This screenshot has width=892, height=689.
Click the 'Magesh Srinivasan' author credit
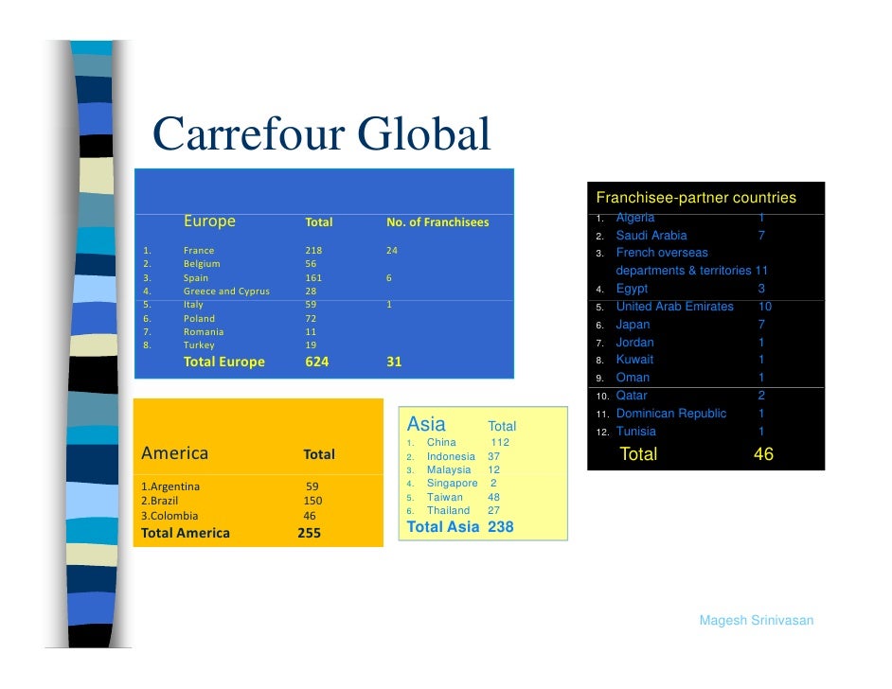coord(756,620)
